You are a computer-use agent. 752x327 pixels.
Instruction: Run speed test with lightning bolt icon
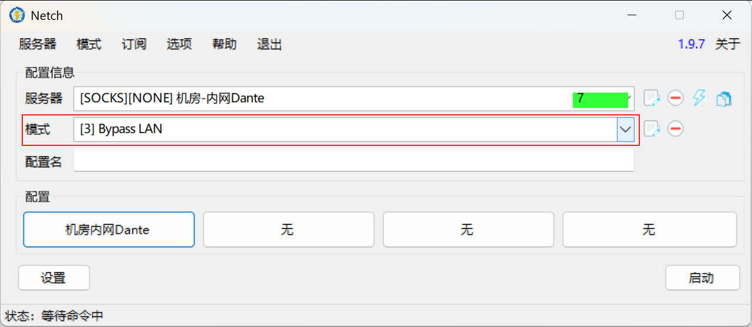pyautogui.click(x=699, y=98)
